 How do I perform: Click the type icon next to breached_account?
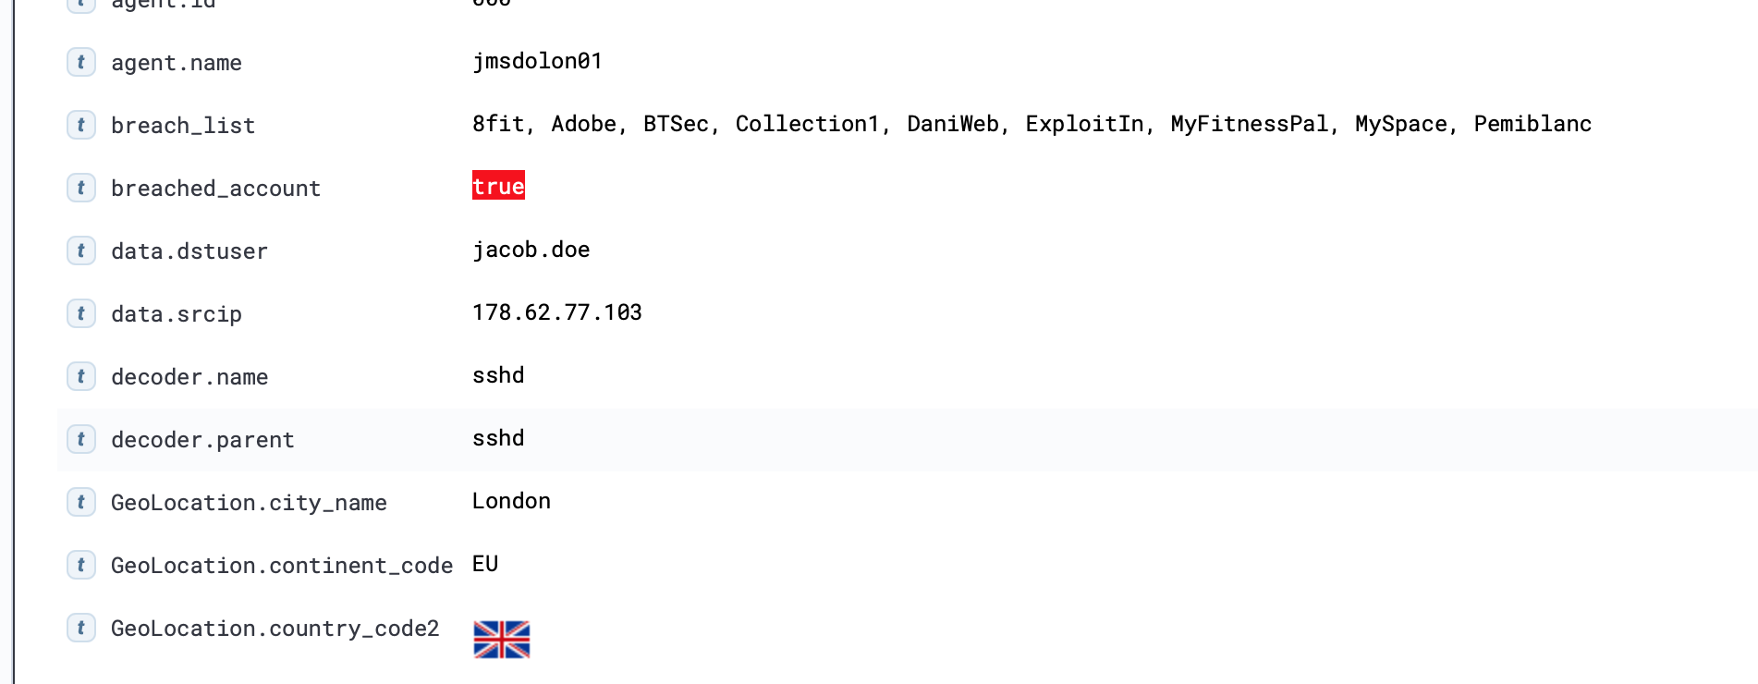pyautogui.click(x=81, y=188)
